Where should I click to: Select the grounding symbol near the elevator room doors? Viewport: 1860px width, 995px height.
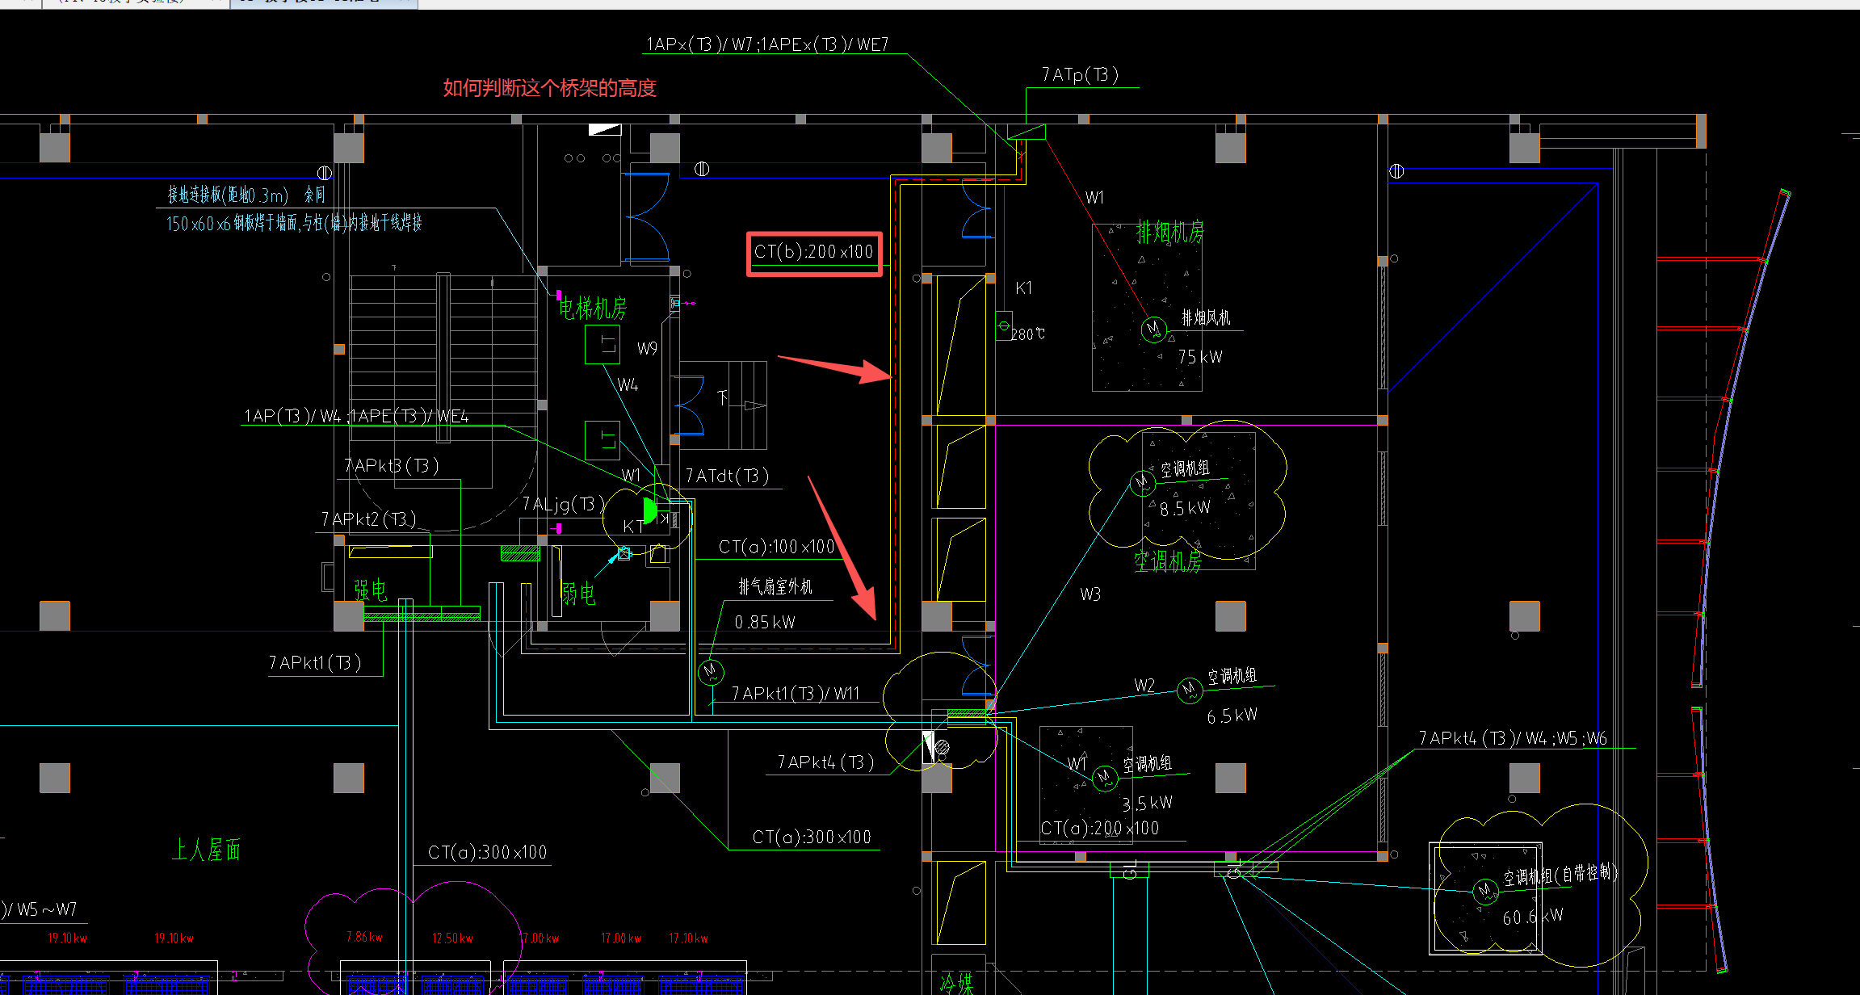702,169
